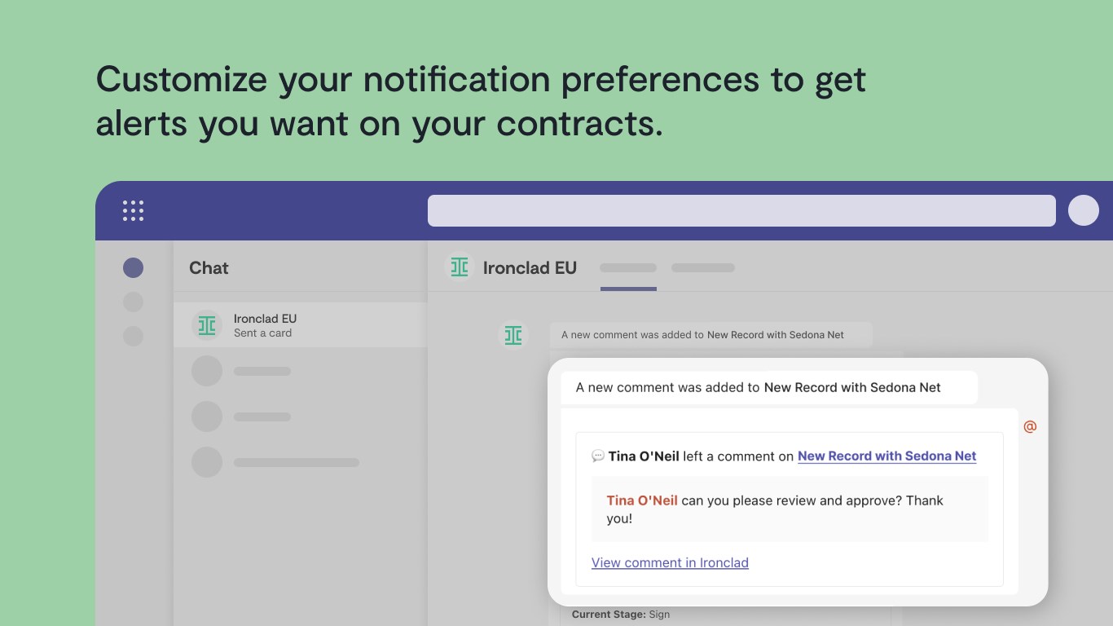Click the second gray sidebar dot
This screenshot has width=1113, height=626.
133,302
